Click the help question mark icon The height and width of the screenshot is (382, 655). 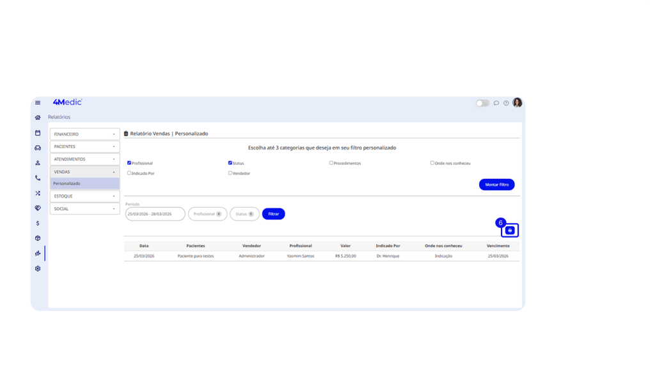pos(506,103)
